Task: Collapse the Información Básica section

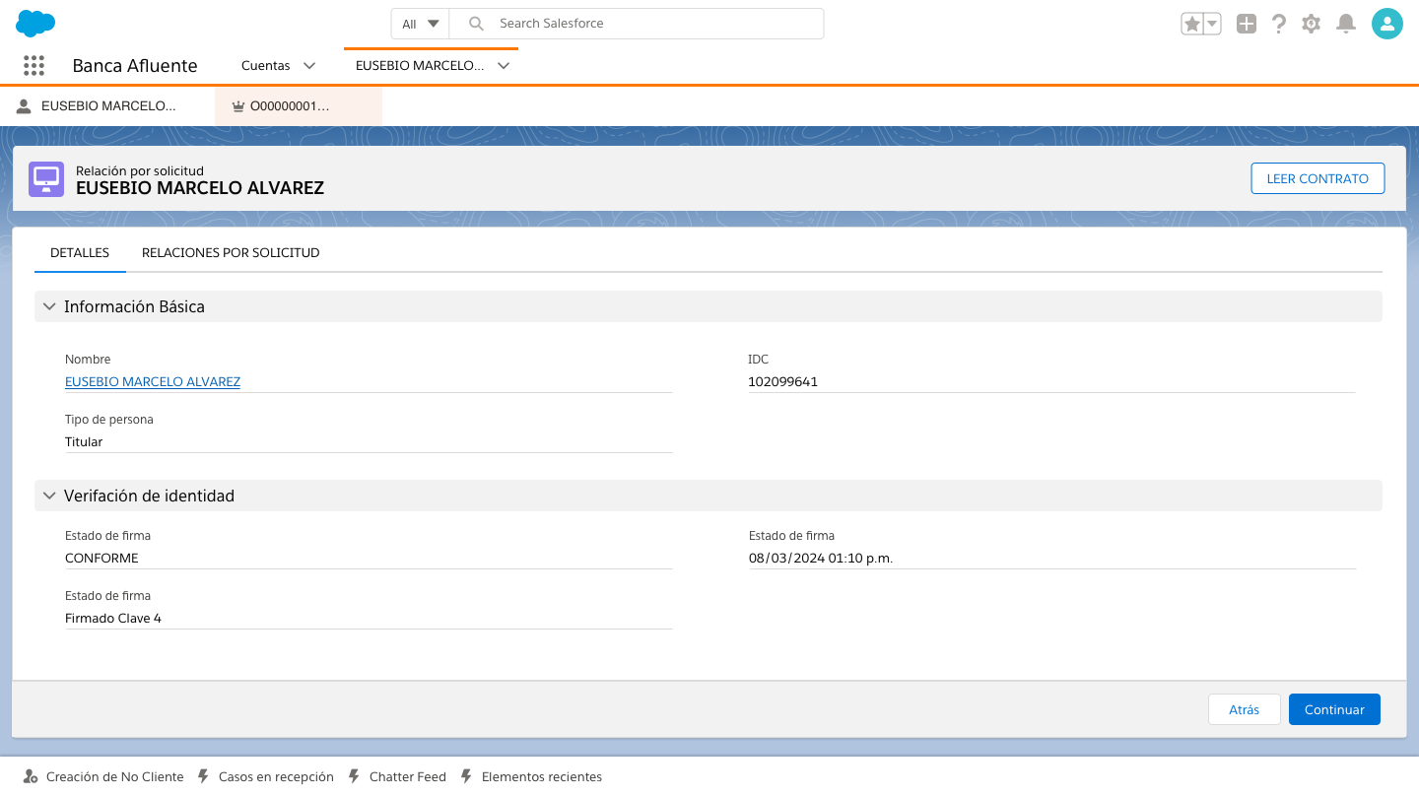Action: (x=49, y=306)
